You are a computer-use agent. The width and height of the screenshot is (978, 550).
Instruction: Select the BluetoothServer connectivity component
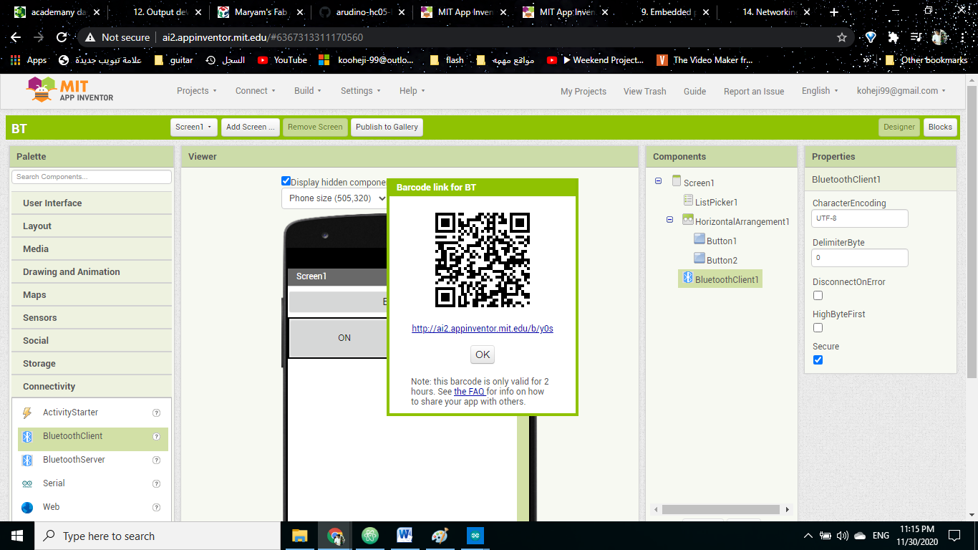click(74, 459)
